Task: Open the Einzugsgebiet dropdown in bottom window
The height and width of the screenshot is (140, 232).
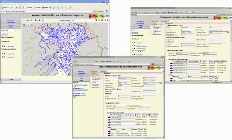Action: 123,83
